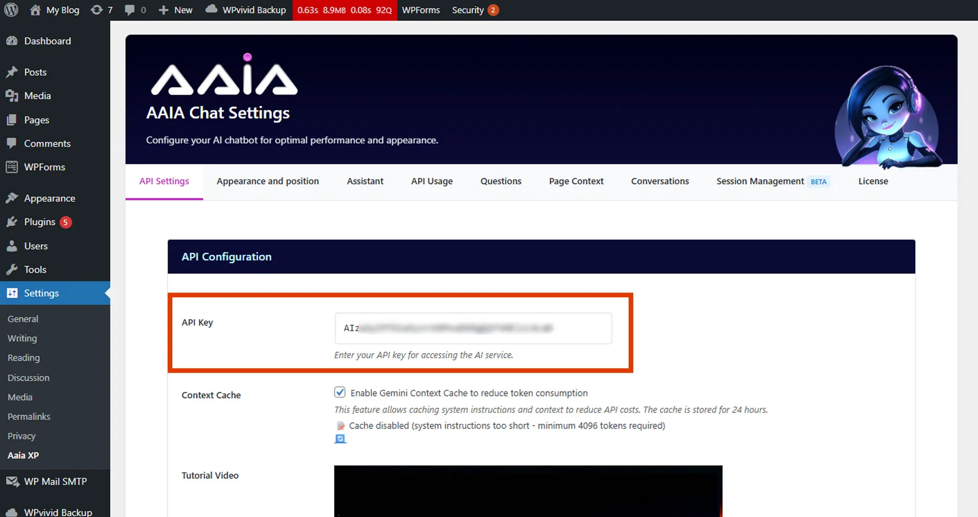Click the plus New icon
This screenshot has height=517, width=978.
click(x=163, y=10)
